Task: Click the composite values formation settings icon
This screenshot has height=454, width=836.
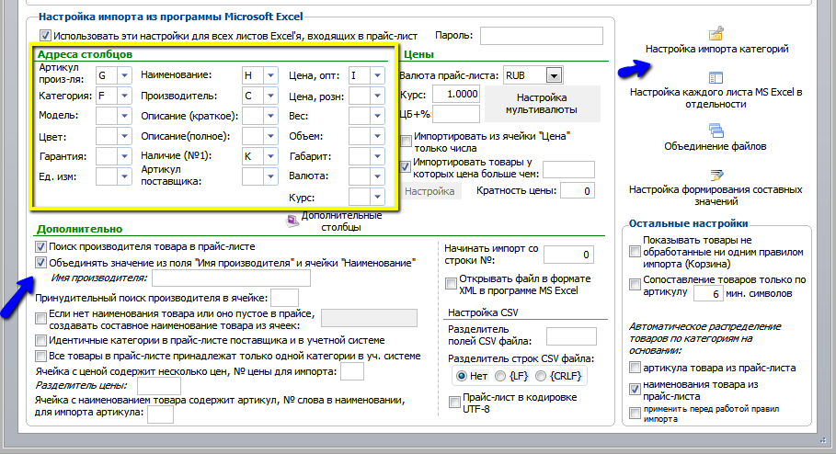Action: pyautogui.click(x=716, y=175)
